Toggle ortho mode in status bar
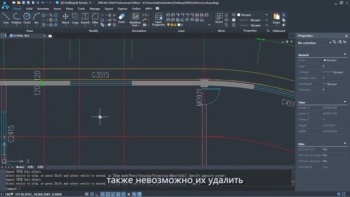The height and width of the screenshot is (197, 350). click(97, 194)
